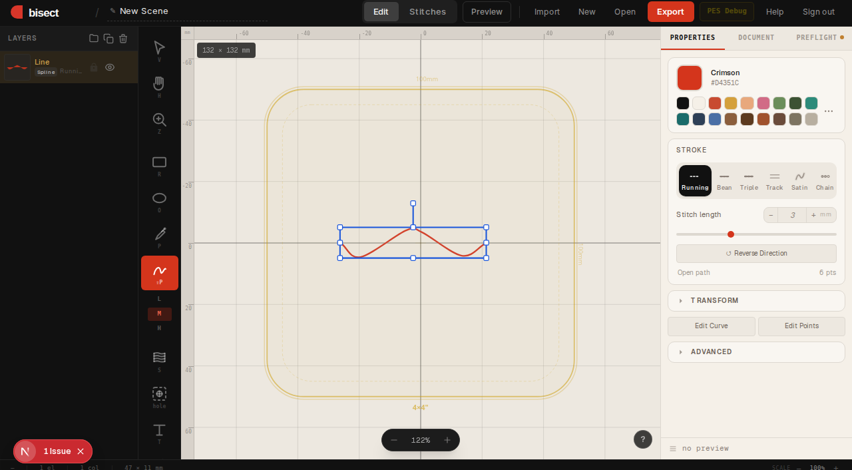Click the New menu item
The width and height of the screenshot is (852, 470).
(x=587, y=12)
